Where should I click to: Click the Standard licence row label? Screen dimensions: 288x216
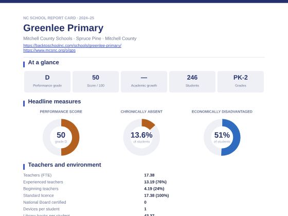click(x=39, y=195)
